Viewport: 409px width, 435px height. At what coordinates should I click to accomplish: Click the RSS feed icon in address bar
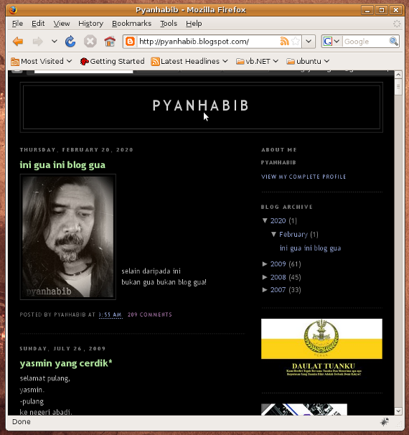coord(284,42)
